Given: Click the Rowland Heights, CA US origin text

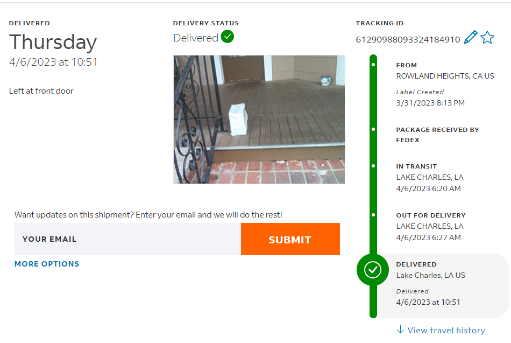Looking at the screenshot, I should (445, 76).
